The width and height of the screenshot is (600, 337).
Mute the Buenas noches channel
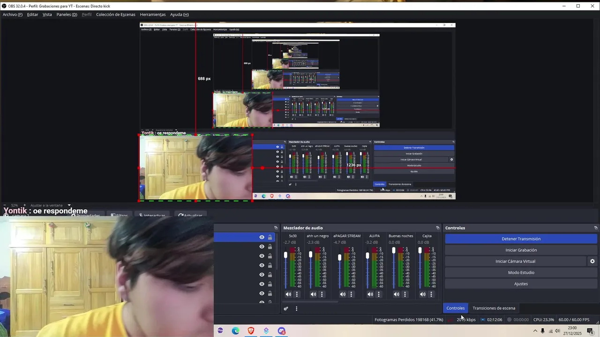point(397,294)
